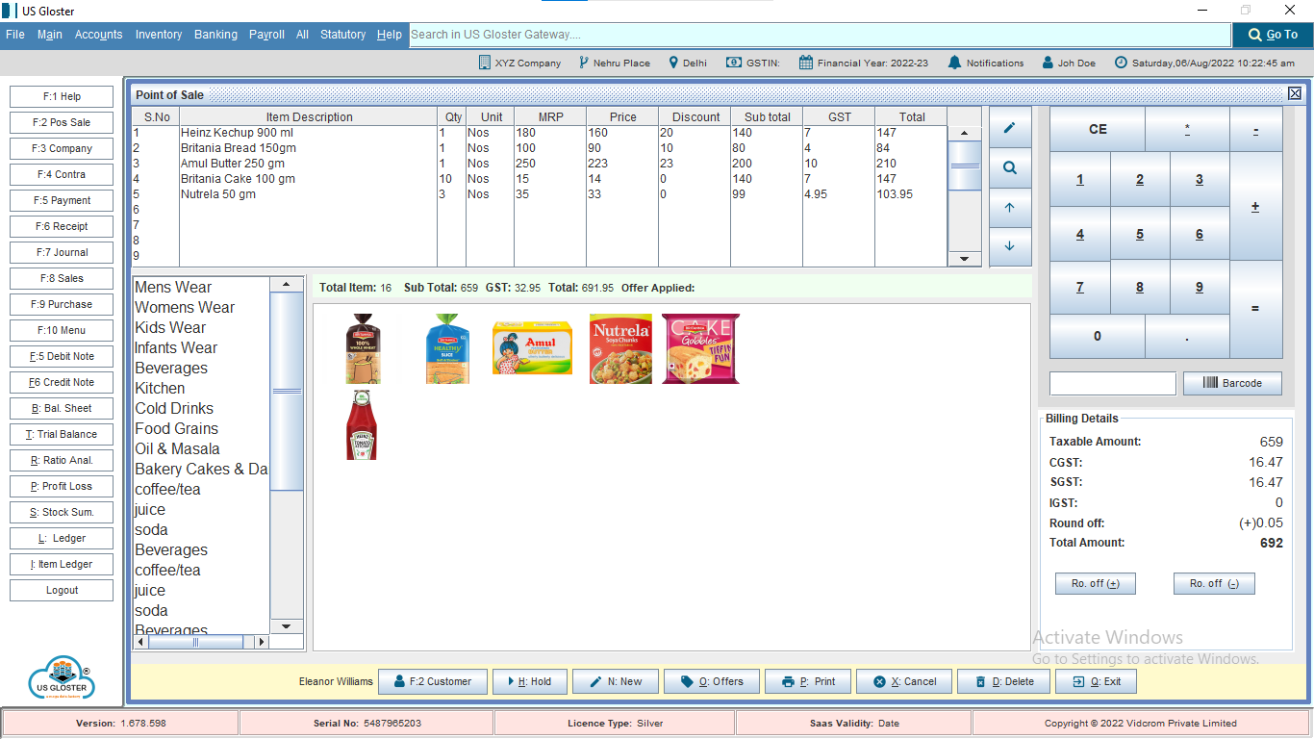Click the Joh Doe user icon

coord(1048,63)
